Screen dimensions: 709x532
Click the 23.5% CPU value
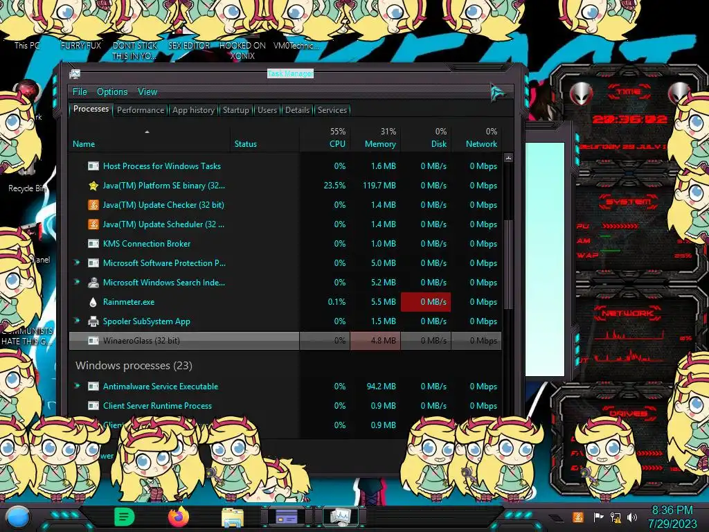point(334,186)
